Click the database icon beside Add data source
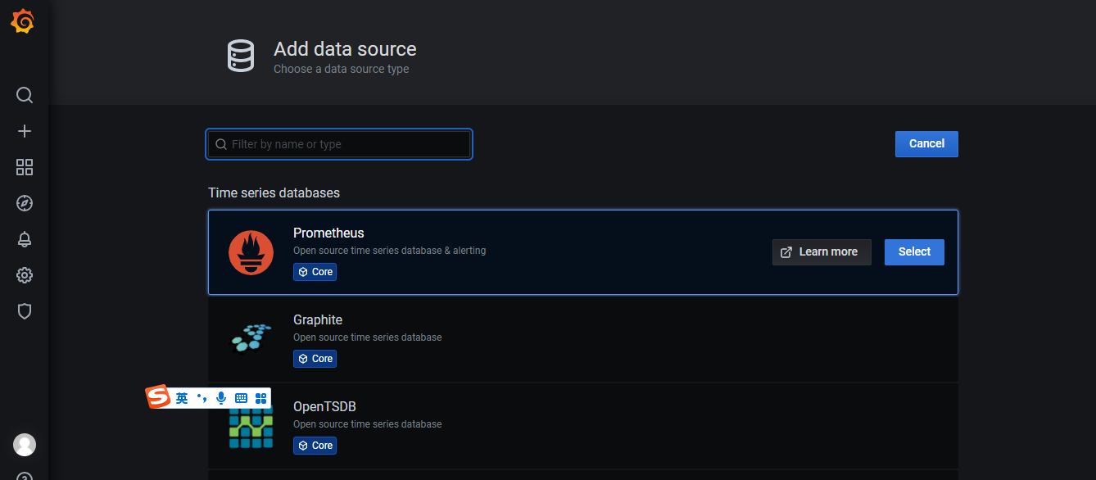The image size is (1096, 480). (241, 56)
